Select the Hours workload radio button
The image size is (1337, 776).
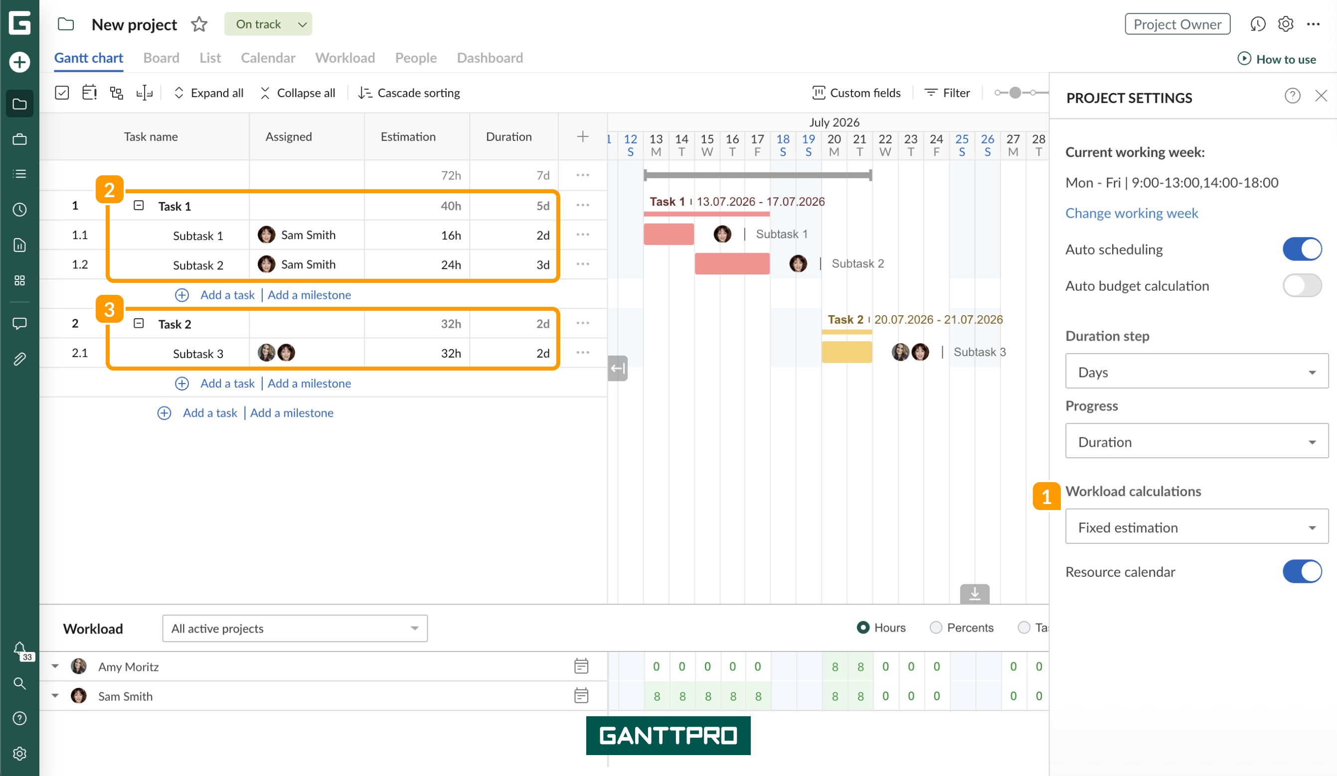pyautogui.click(x=863, y=628)
